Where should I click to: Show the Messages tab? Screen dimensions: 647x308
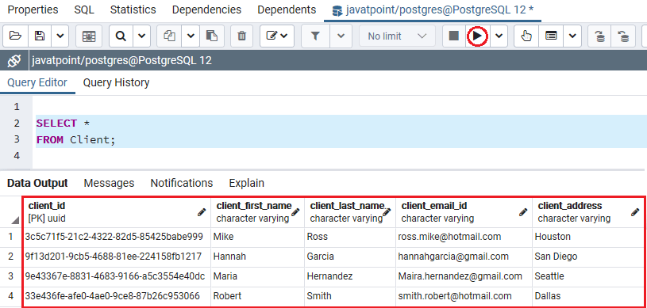[109, 183]
